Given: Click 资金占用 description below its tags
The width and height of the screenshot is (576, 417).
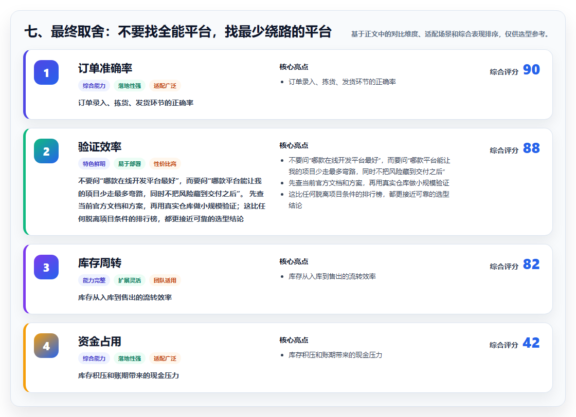Looking at the screenshot, I should pyautogui.click(x=129, y=375).
